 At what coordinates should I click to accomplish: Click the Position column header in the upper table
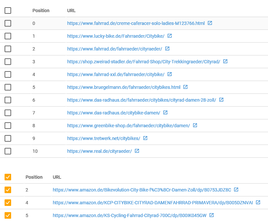pos(41,10)
